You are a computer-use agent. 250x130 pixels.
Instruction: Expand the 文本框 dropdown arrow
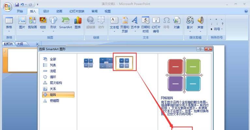point(114,32)
